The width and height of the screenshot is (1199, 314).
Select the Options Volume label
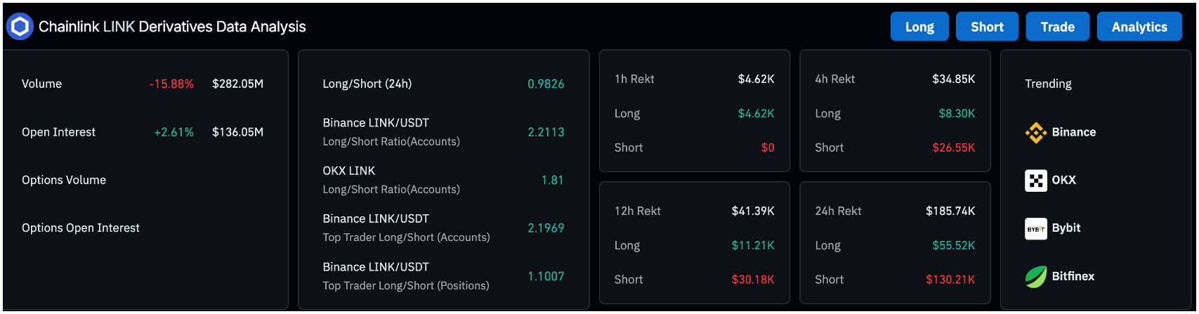click(64, 180)
